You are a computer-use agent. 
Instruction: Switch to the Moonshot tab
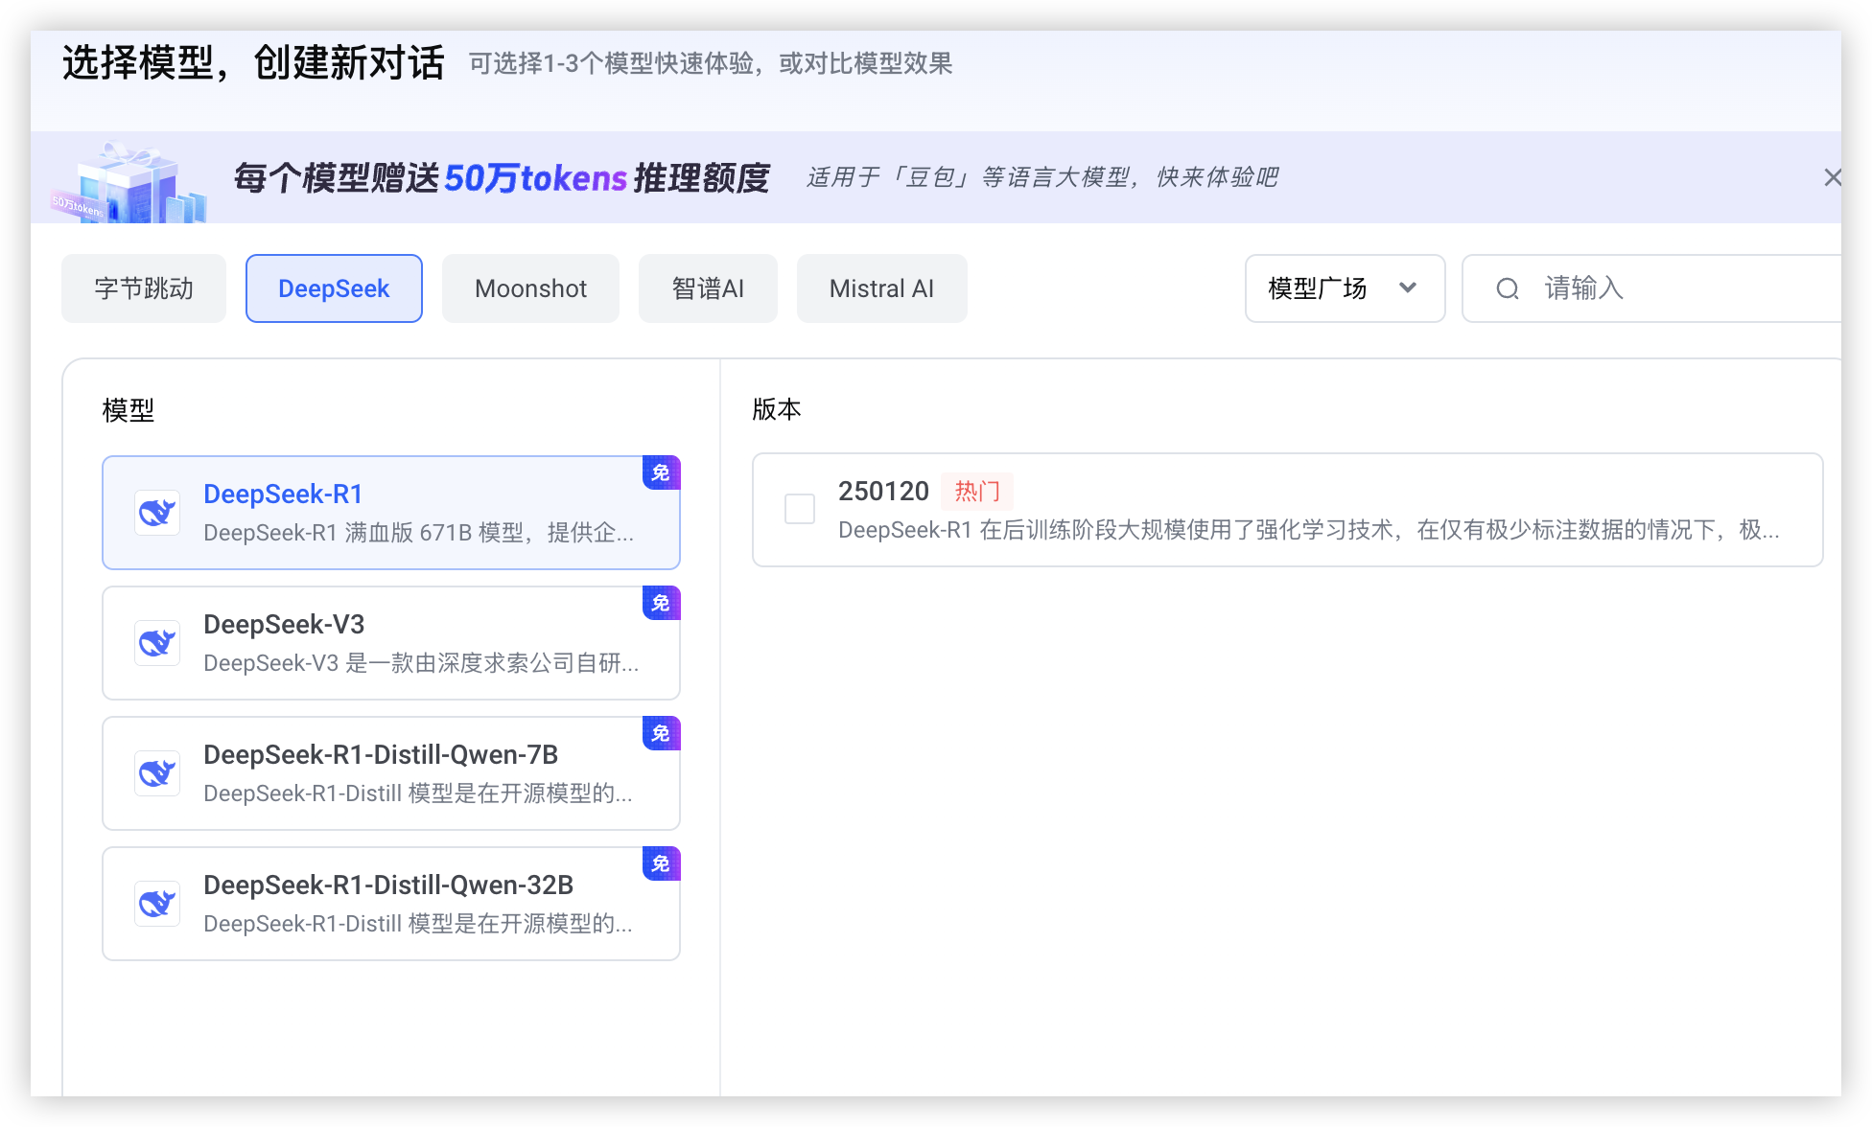click(530, 288)
